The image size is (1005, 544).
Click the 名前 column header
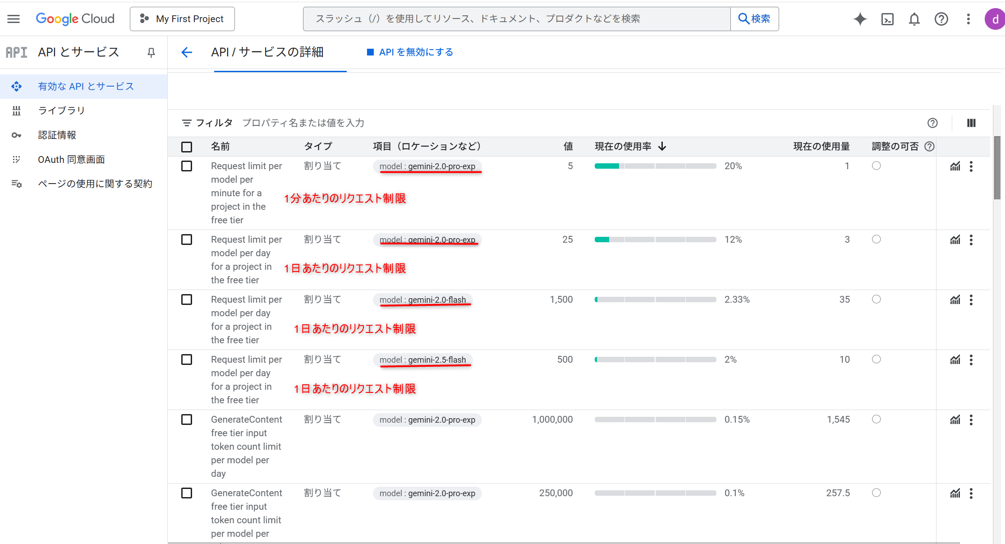220,146
